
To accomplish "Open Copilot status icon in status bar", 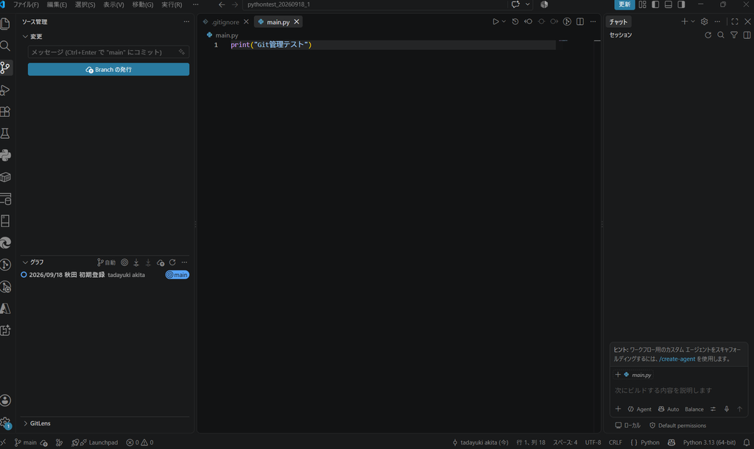I will (672, 442).
